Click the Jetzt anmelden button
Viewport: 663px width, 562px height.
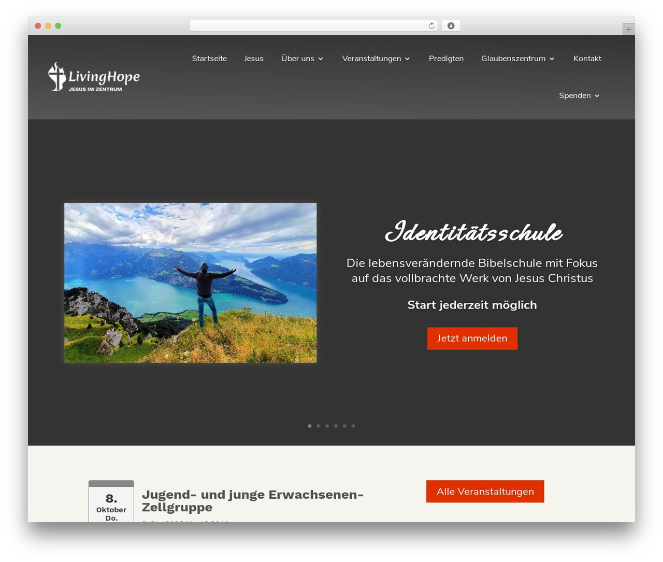click(472, 339)
